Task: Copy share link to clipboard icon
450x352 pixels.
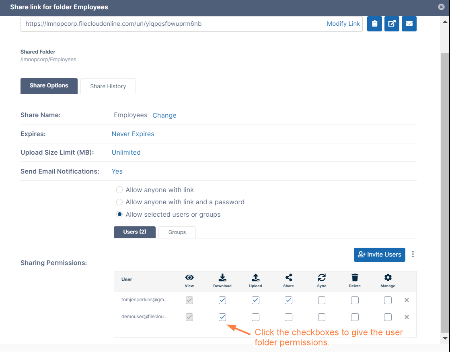Action: click(374, 24)
